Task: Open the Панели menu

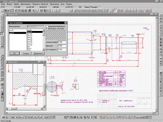Action: tap(16, 4)
